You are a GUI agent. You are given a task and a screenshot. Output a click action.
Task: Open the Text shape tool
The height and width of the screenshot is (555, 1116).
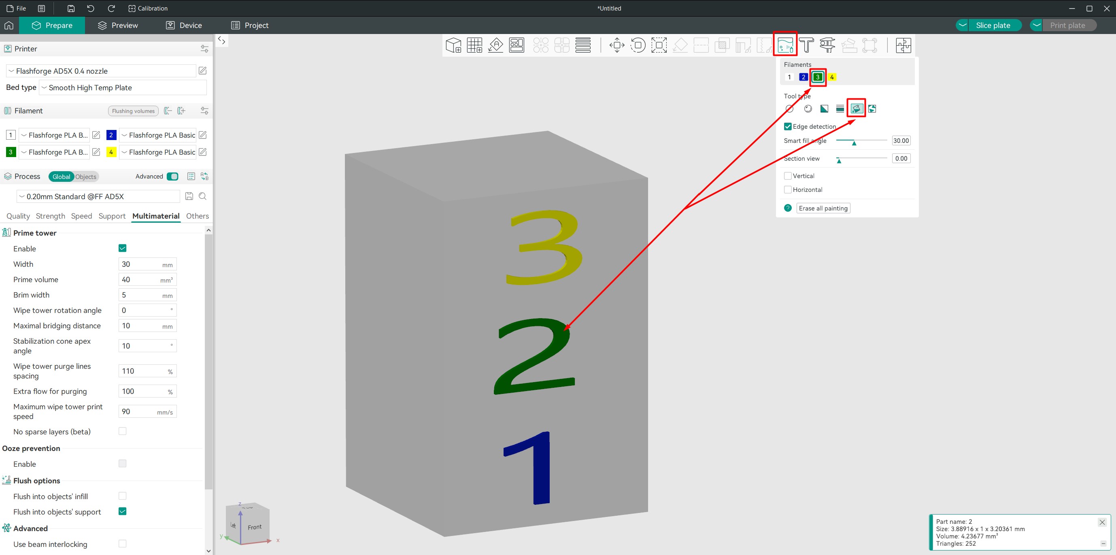point(806,45)
